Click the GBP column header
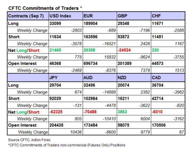The width and height of the screenshot is (194, 151). click(122, 16)
